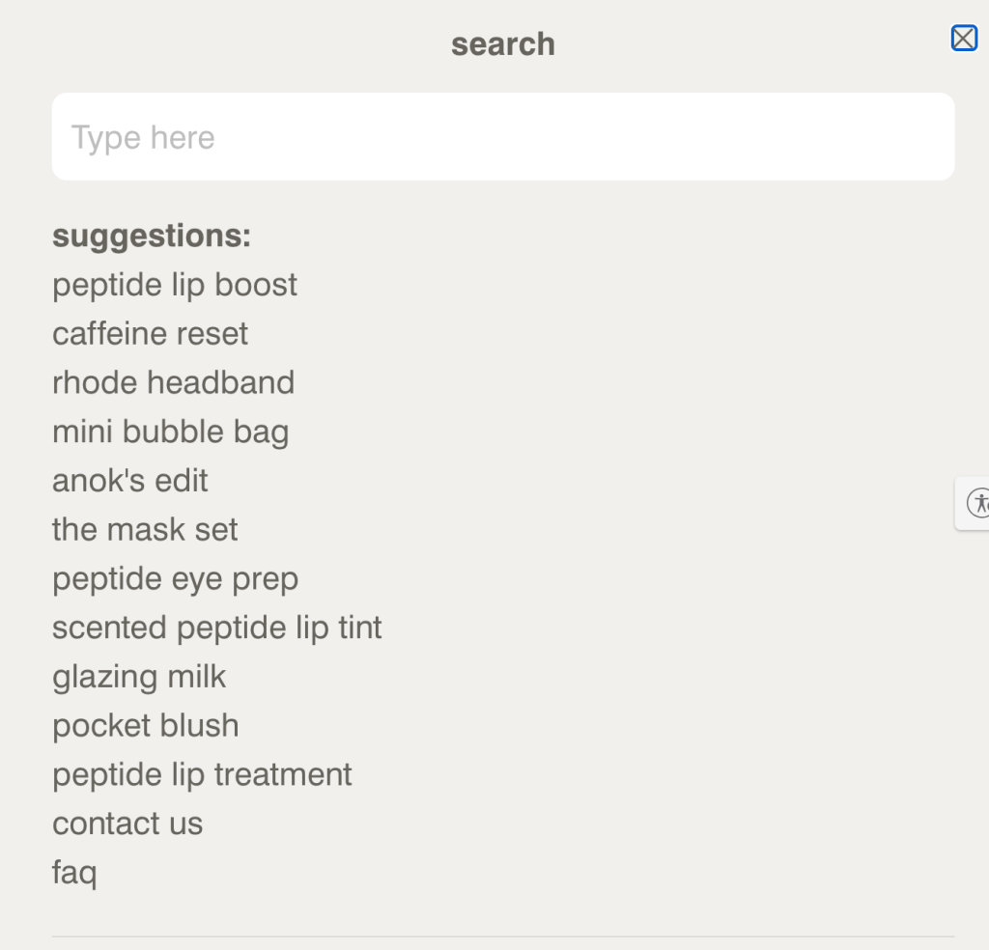The image size is (989, 950).
Task: Open the 'faq' link
Action: tap(74, 874)
